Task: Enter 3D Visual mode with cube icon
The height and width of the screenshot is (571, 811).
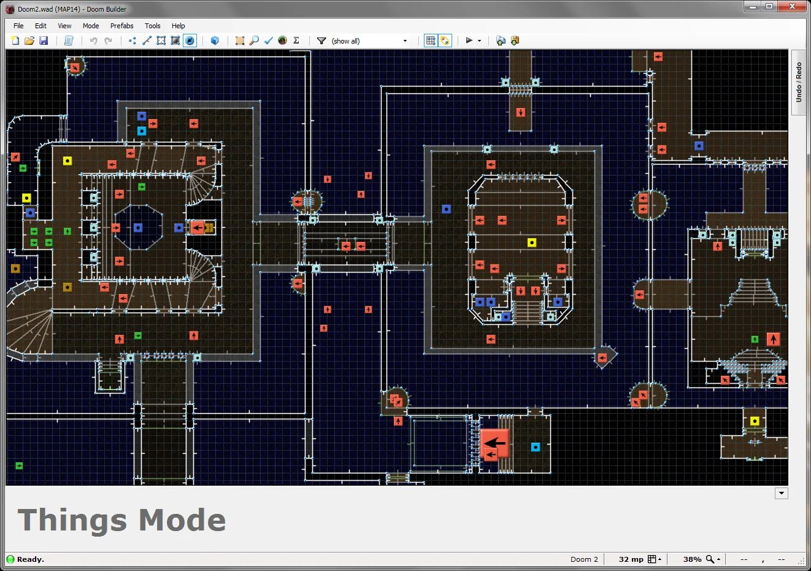Action: 215,41
